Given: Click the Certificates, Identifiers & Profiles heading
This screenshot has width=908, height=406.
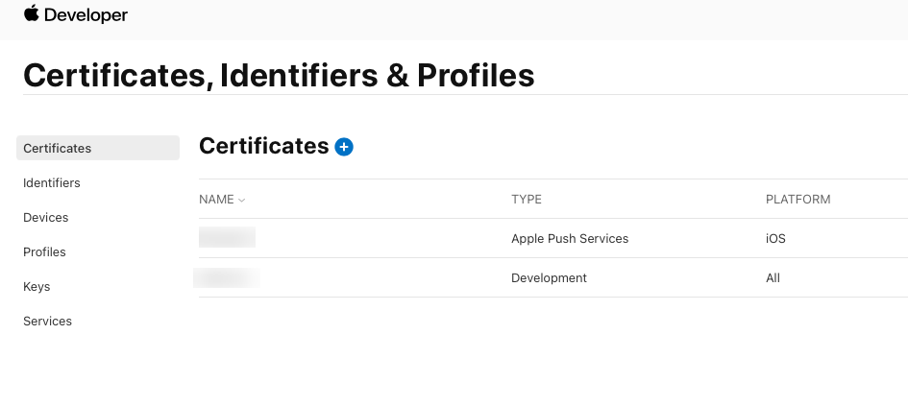Looking at the screenshot, I should [x=279, y=75].
